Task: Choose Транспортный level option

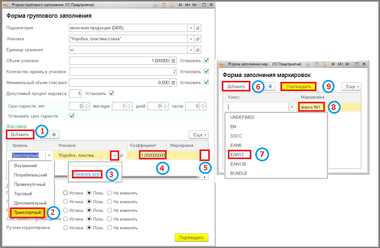Action: click(x=27, y=212)
